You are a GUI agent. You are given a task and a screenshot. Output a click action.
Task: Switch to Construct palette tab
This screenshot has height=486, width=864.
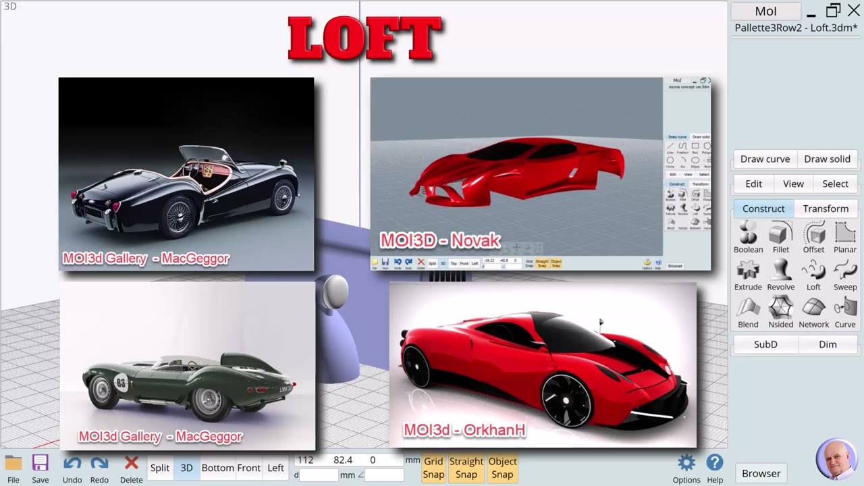coord(763,209)
